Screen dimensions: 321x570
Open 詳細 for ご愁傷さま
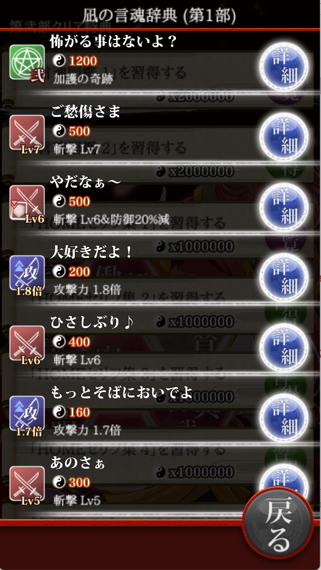284,136
